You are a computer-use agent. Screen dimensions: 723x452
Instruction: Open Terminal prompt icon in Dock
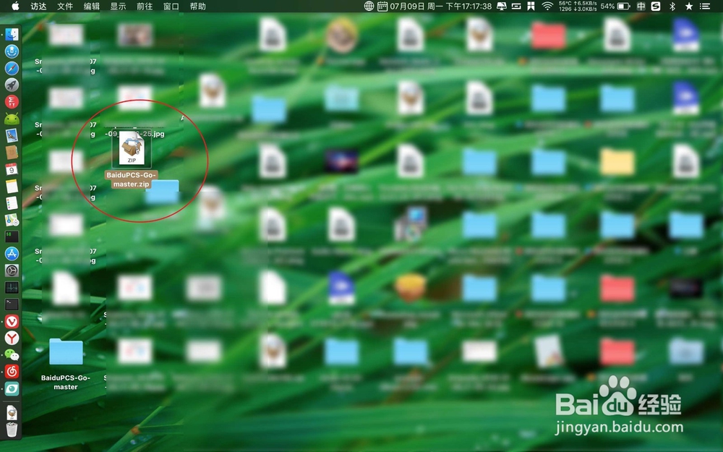pyautogui.click(x=12, y=304)
